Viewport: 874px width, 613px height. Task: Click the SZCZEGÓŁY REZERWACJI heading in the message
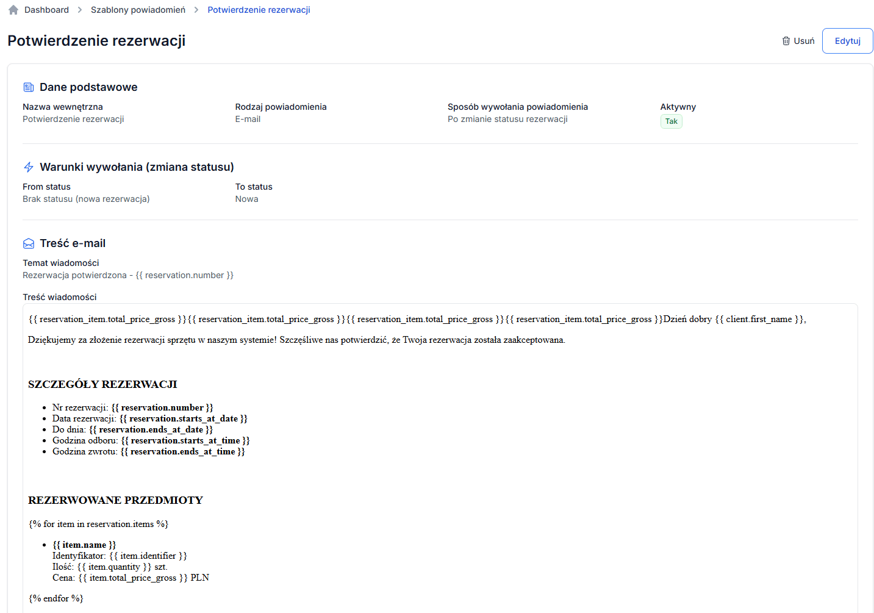[x=102, y=384]
